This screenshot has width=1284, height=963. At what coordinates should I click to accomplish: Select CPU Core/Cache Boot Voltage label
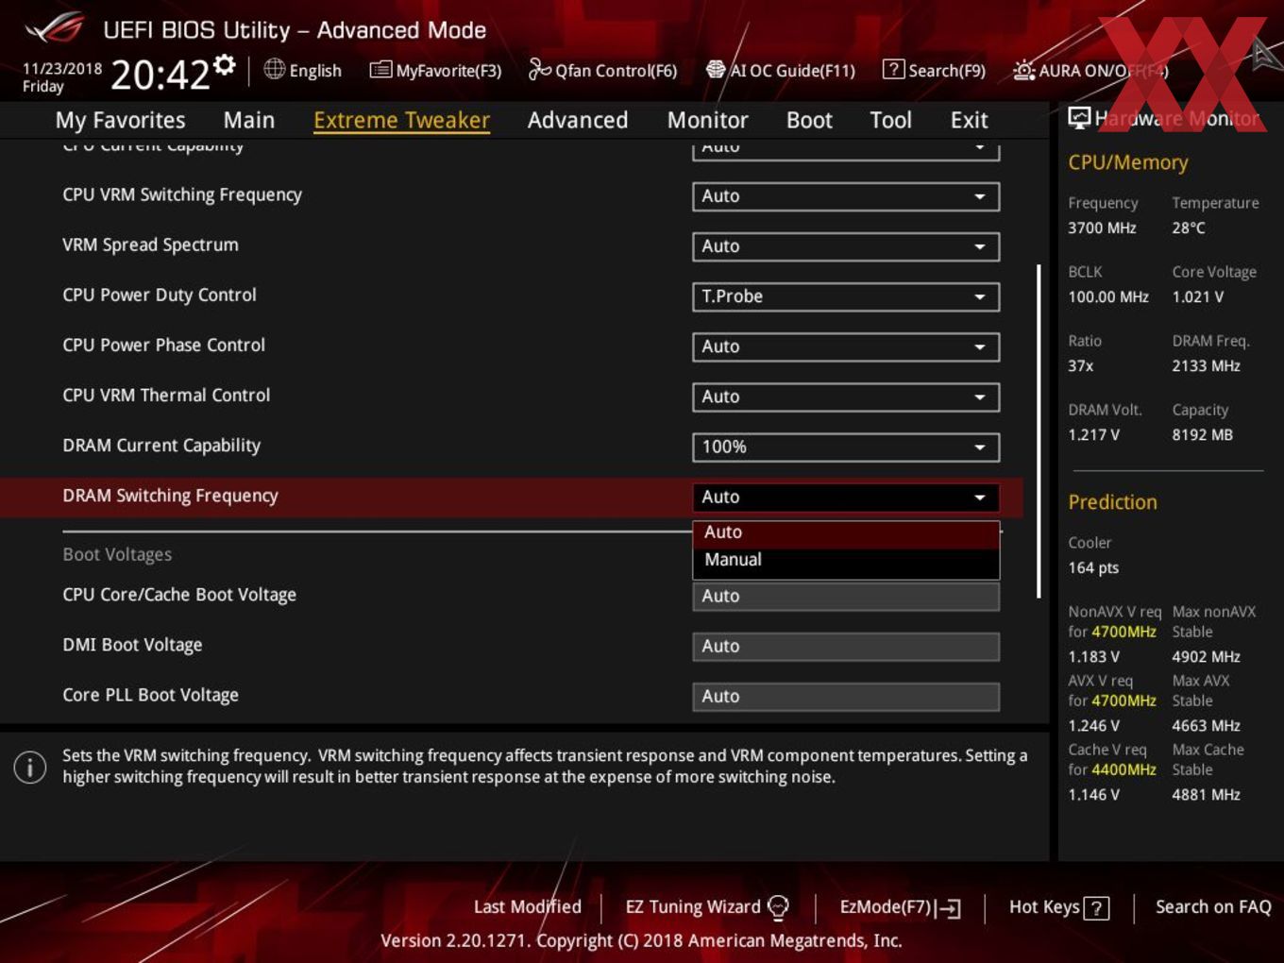[x=179, y=595]
